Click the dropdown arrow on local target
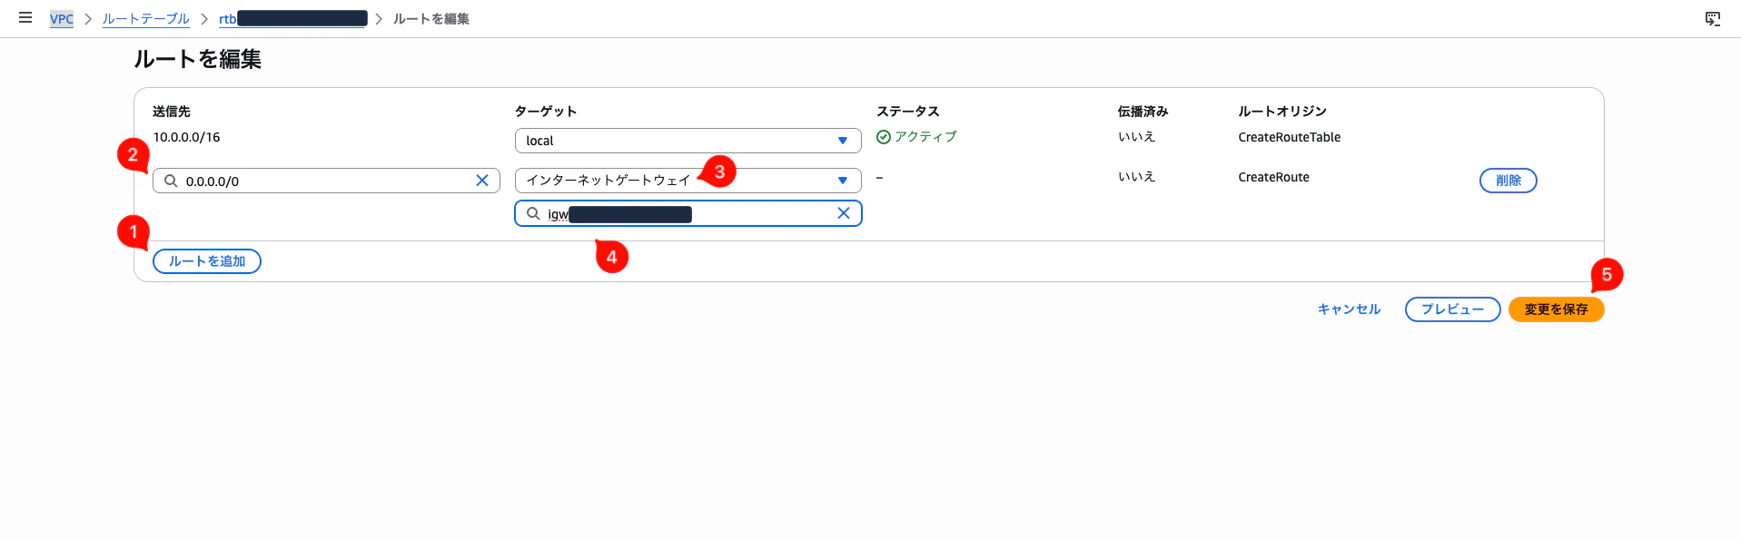Screen dimensions: 1741x539 coord(843,141)
